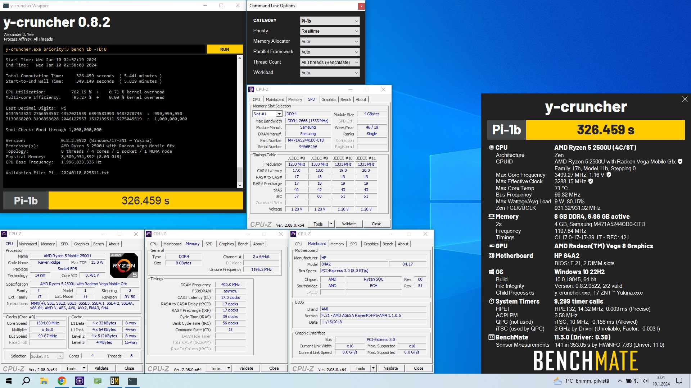Open the Socket #1 selection dropdown
The height and width of the screenshot is (388, 691).
pos(46,356)
